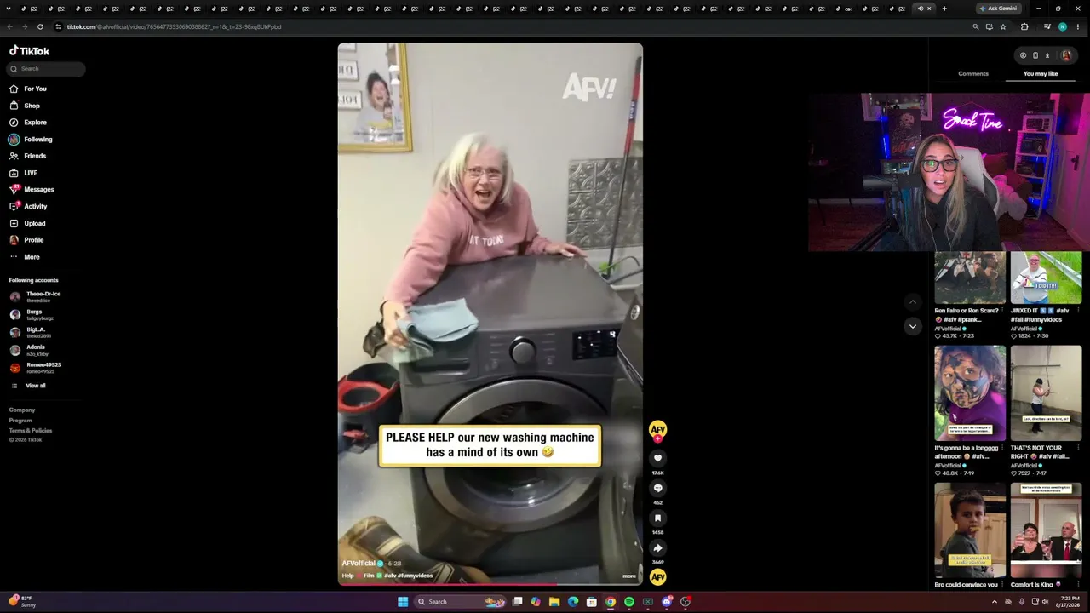Click the browser zoom magnifier icon
The width and height of the screenshot is (1090, 613).
pos(976,26)
